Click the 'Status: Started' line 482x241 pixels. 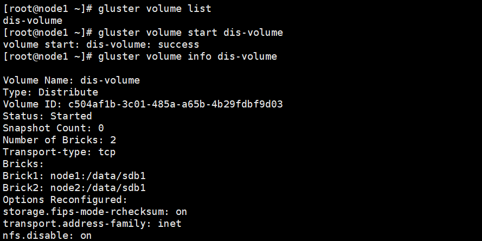click(x=47, y=116)
